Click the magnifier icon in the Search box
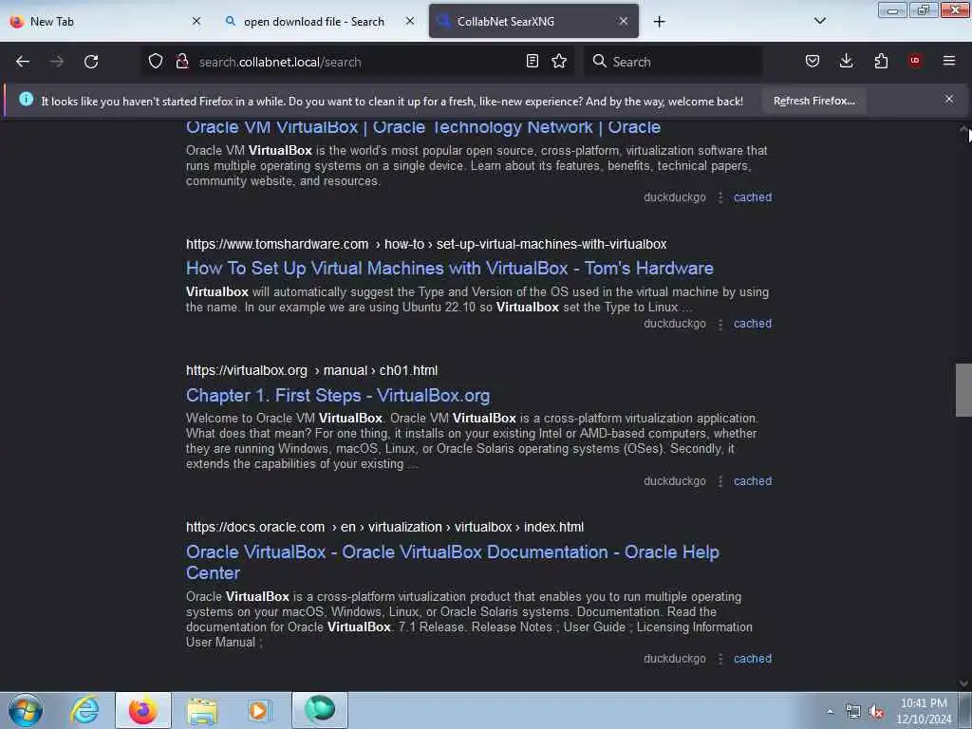This screenshot has height=729, width=972. [600, 61]
